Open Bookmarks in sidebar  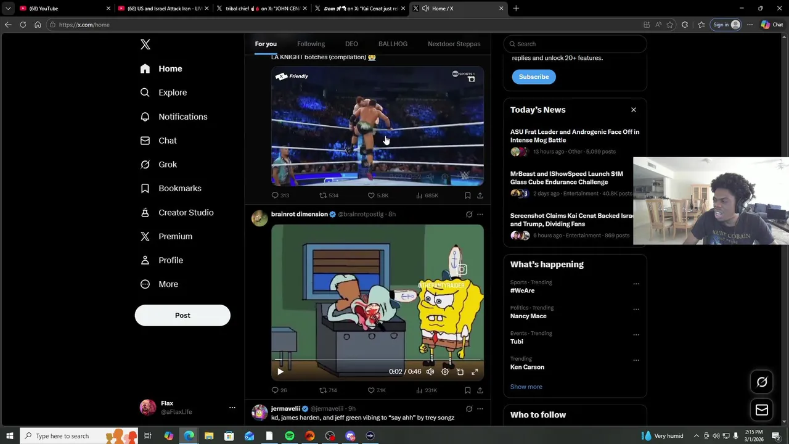[171, 188]
